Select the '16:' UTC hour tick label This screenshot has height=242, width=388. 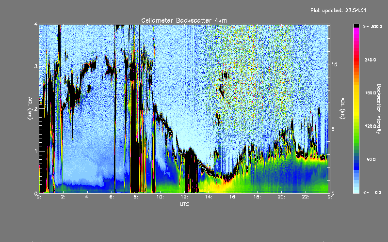233,197
